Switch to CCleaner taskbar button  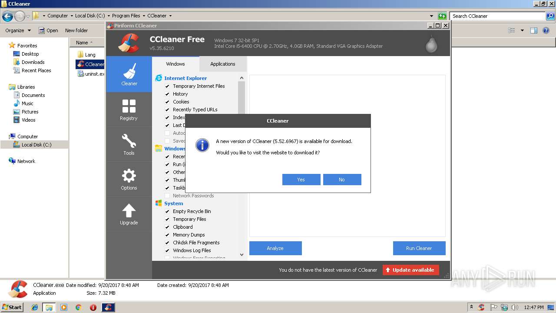[108, 307]
